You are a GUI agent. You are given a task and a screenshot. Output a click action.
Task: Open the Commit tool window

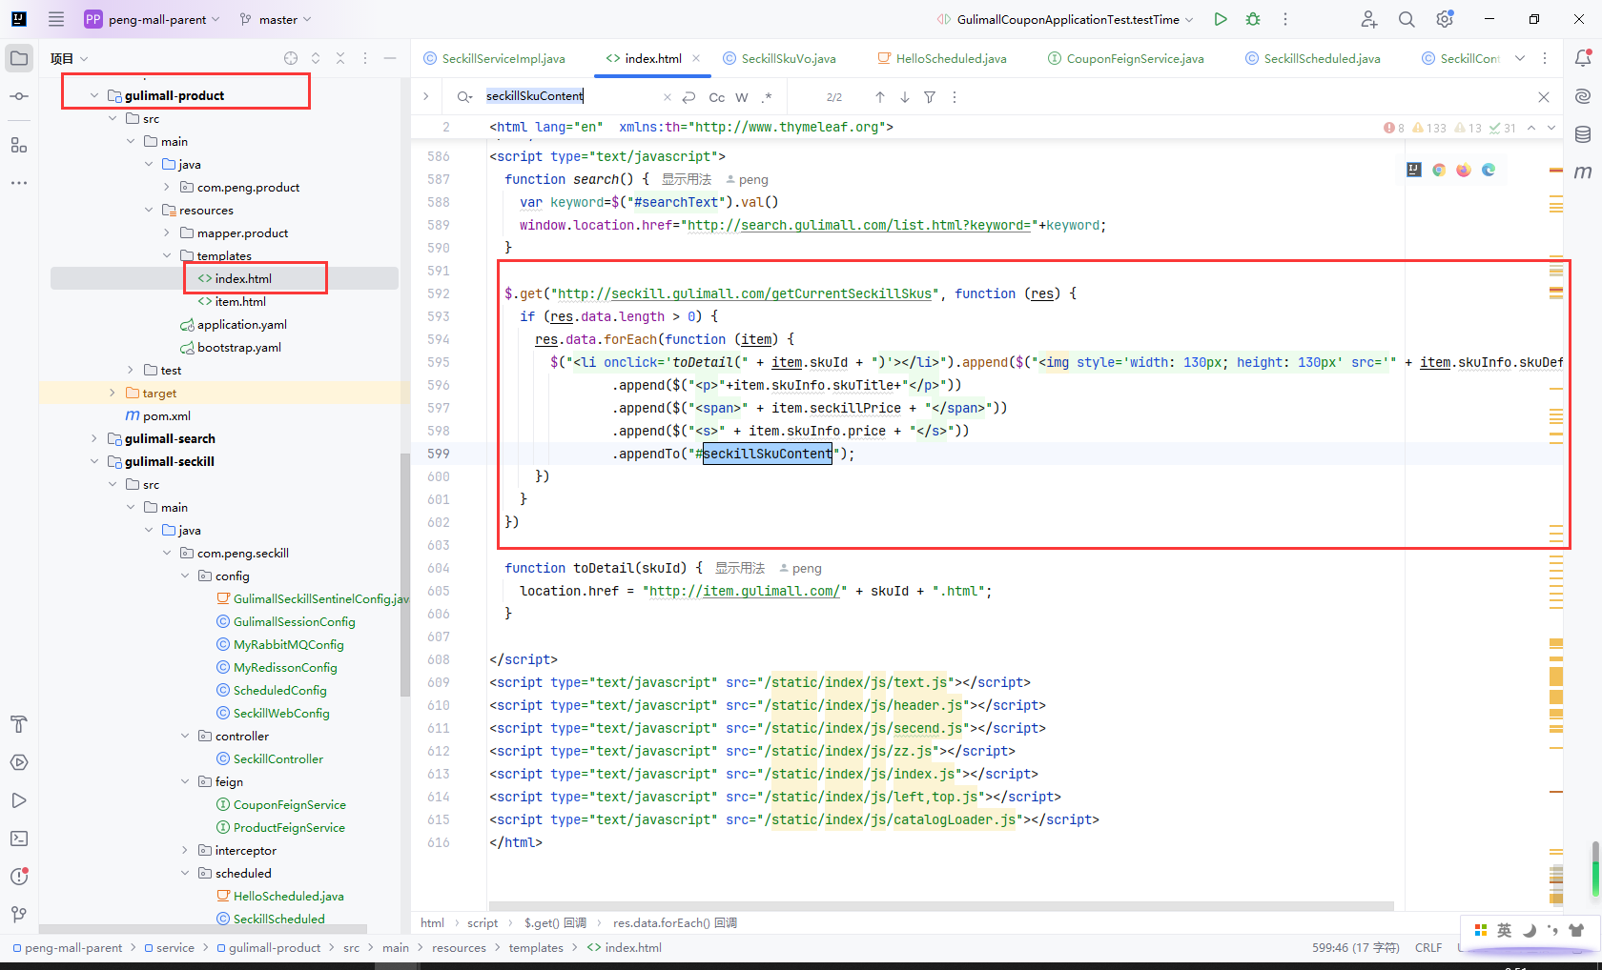[19, 96]
